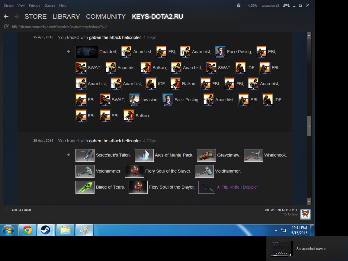This screenshot has width=348, height=261.
Task: Open wsawisnia2 account name dropdown
Action: 270,5
